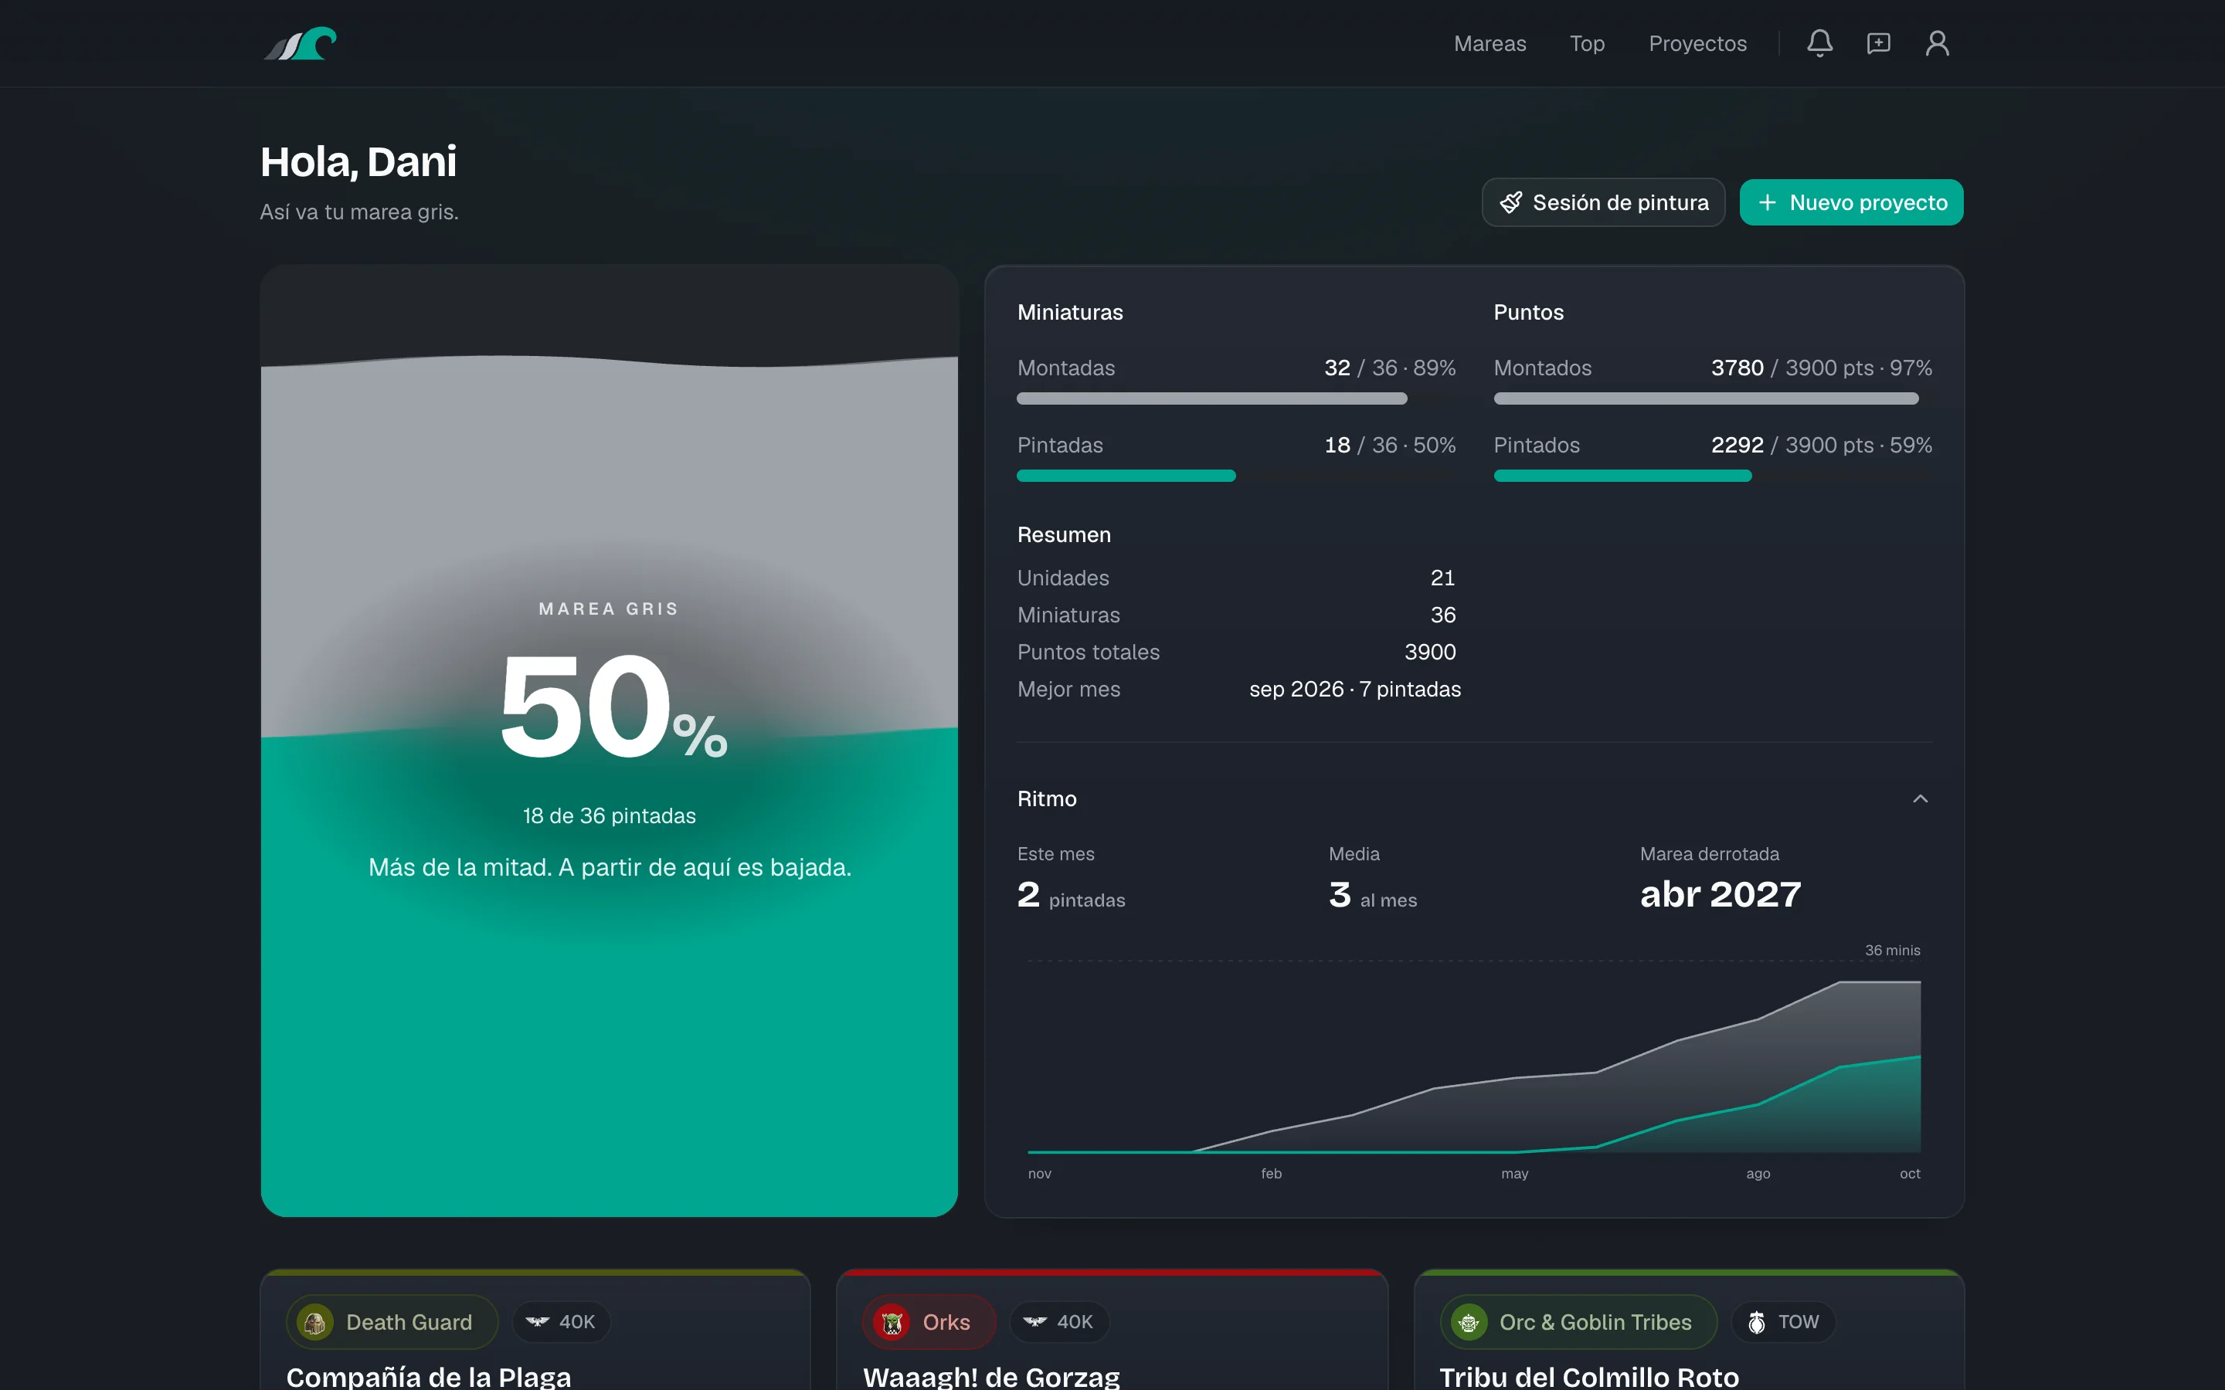Open the Compañía de la Plaga project
Screen dimensions: 2225x1390
(x=429, y=1375)
